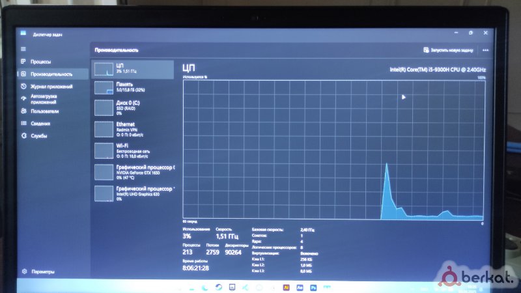This screenshot has height=293, width=521.
Task: Open Параметры at the sidebar bottom
Action: (43, 272)
